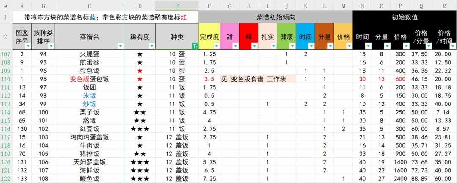Open the 健康 column filter dropdown
This screenshot has width=457, height=183.
tap(292, 46)
